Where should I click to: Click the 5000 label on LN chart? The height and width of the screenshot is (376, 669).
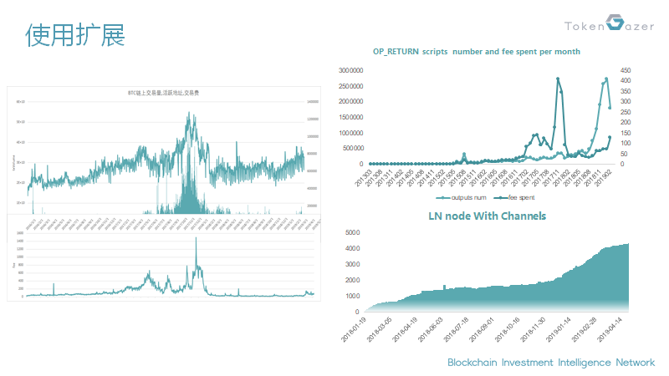pos(352,232)
